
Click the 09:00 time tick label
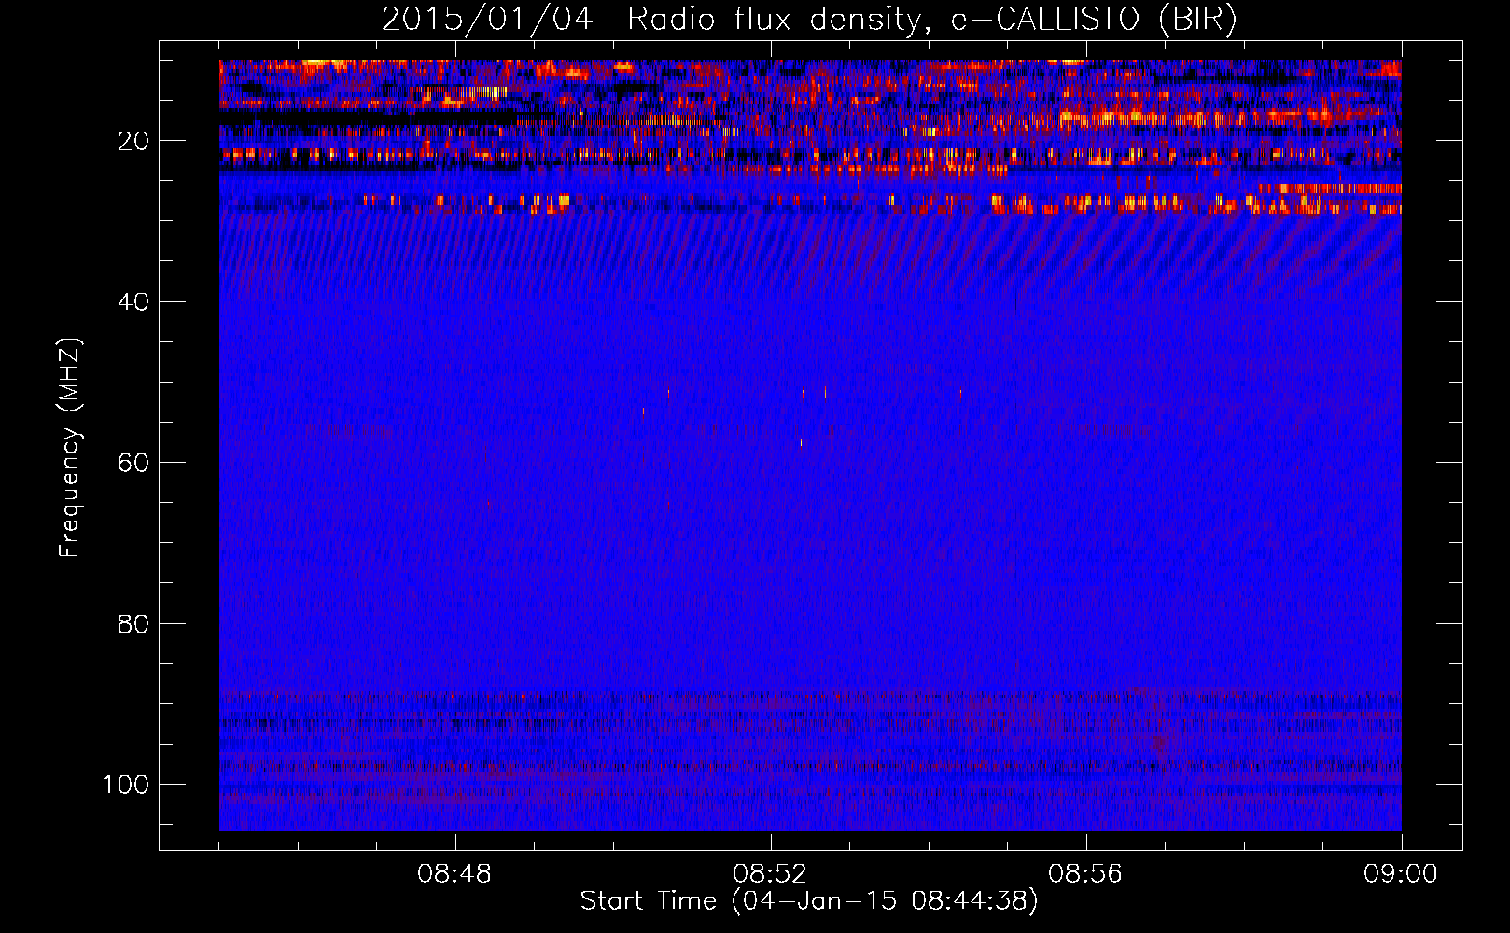(1401, 874)
